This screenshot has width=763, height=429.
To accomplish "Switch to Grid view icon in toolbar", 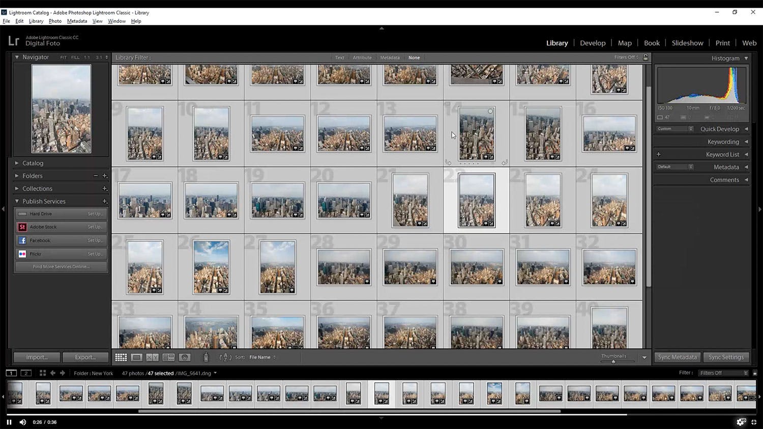I will [x=121, y=357].
